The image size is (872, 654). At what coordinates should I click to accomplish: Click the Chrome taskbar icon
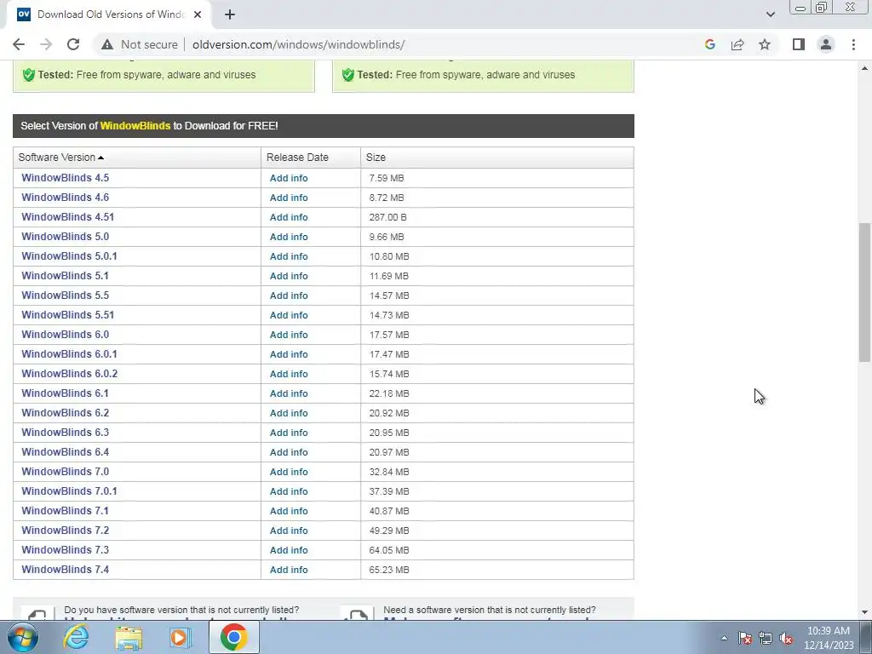[x=233, y=637]
